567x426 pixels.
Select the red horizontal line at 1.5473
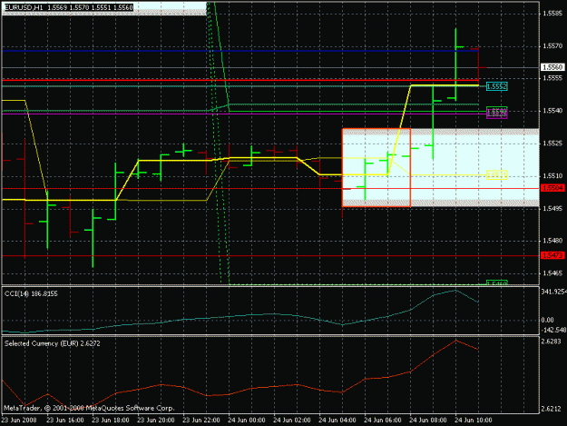[x=271, y=255]
